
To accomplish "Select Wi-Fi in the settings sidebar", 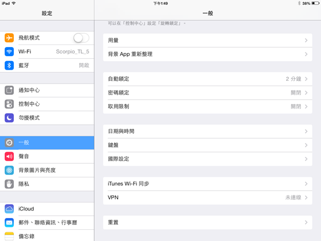I will pos(47,51).
